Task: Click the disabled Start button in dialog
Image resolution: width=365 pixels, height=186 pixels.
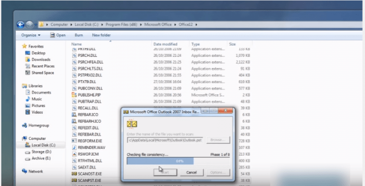Action: click(165, 173)
